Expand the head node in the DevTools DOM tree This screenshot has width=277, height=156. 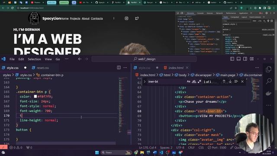tap(178, 22)
